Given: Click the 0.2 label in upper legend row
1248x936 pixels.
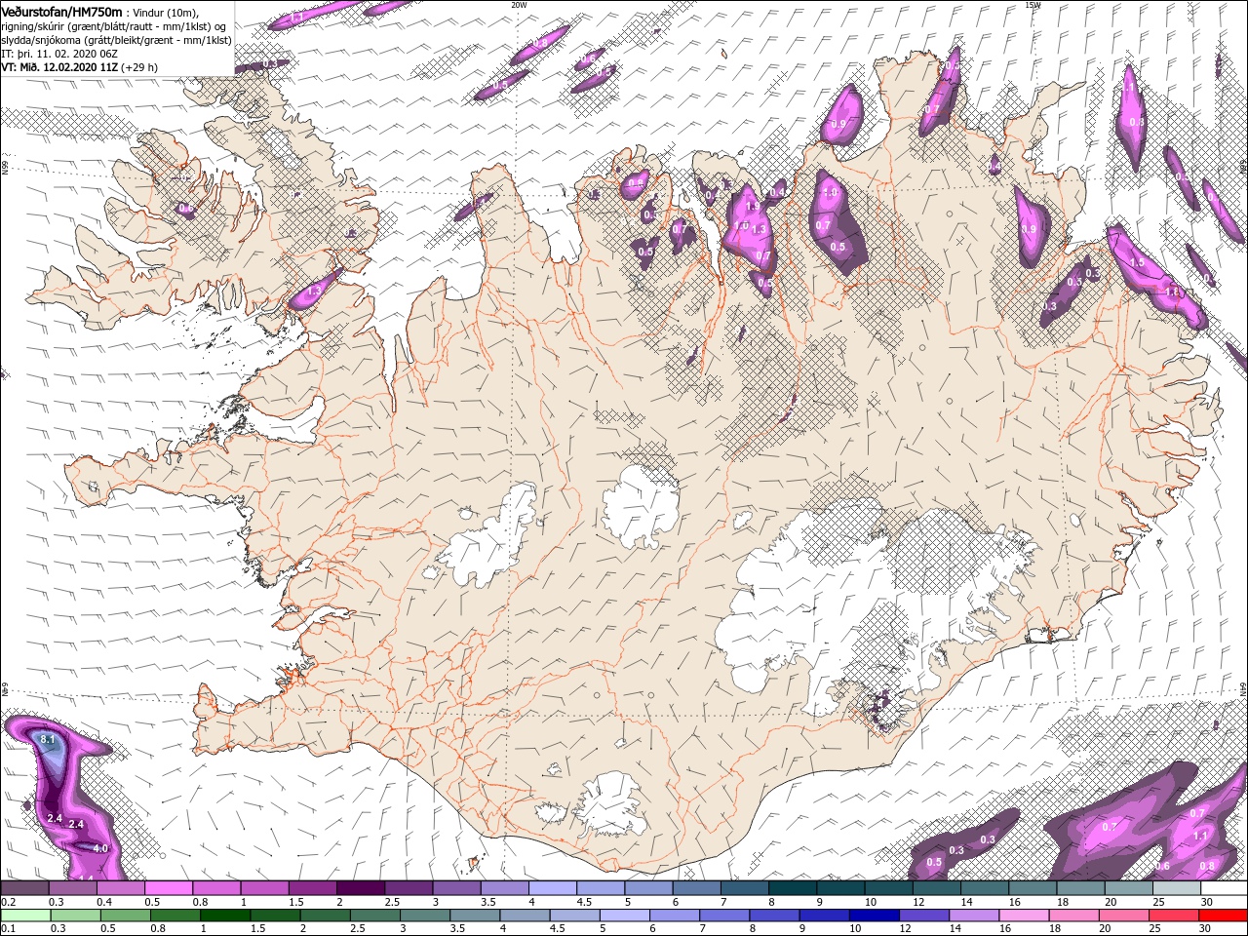Looking at the screenshot, I should pyautogui.click(x=9, y=902).
